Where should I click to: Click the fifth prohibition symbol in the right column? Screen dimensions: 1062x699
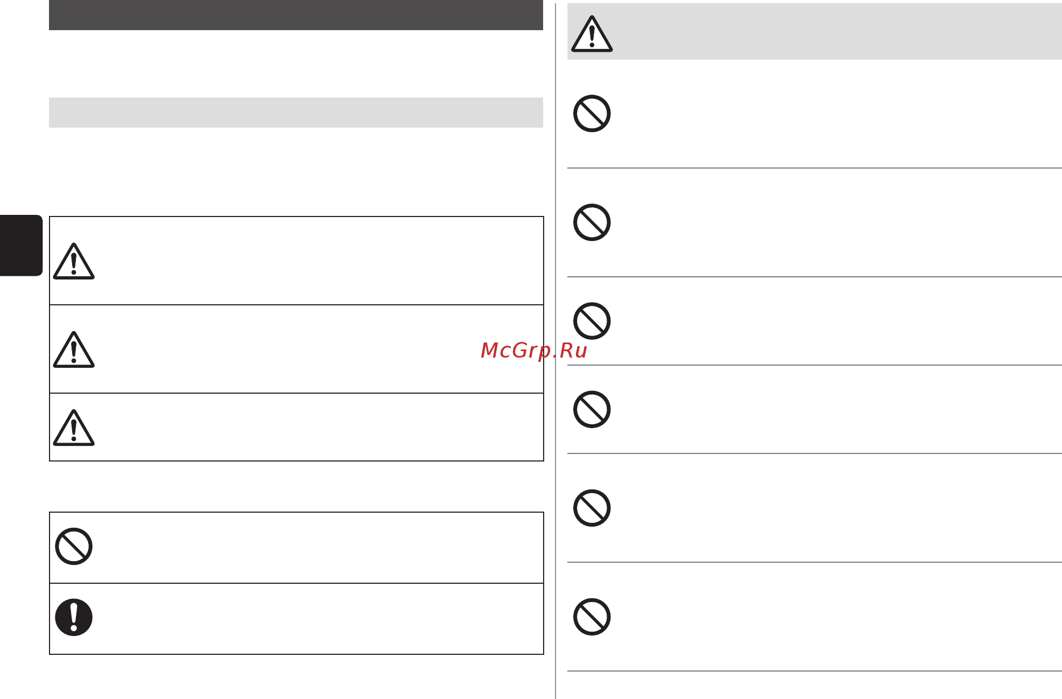592,508
